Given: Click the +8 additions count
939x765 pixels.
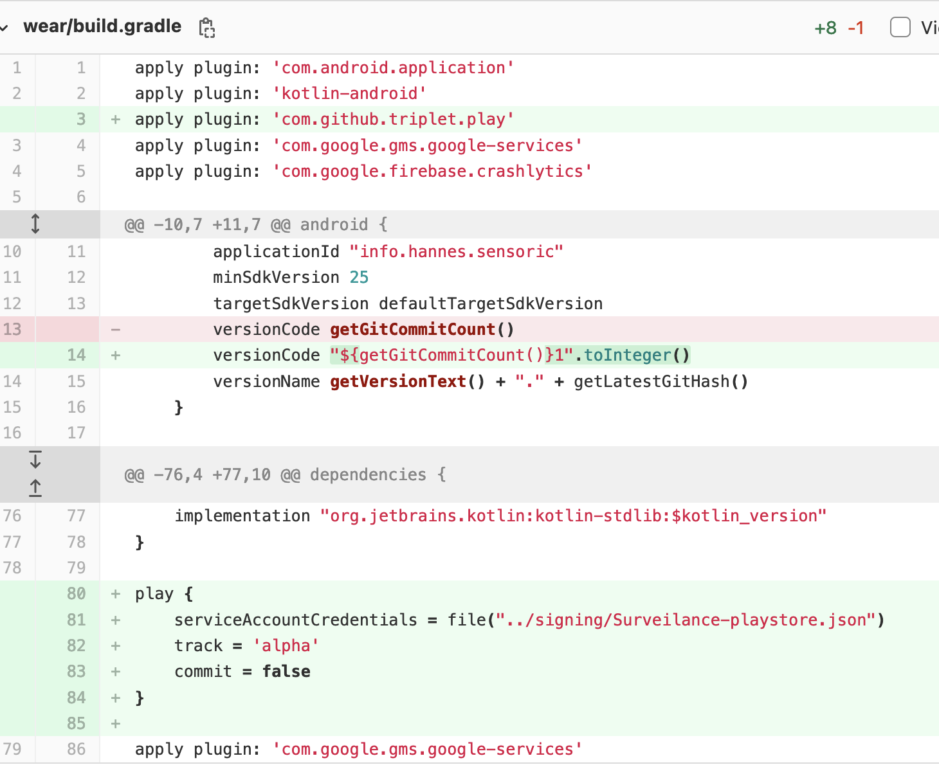Looking at the screenshot, I should click(825, 28).
